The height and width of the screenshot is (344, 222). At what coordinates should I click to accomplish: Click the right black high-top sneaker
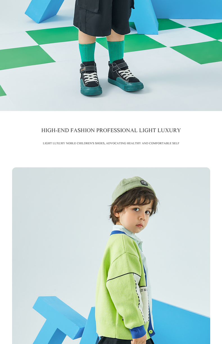(x=125, y=75)
